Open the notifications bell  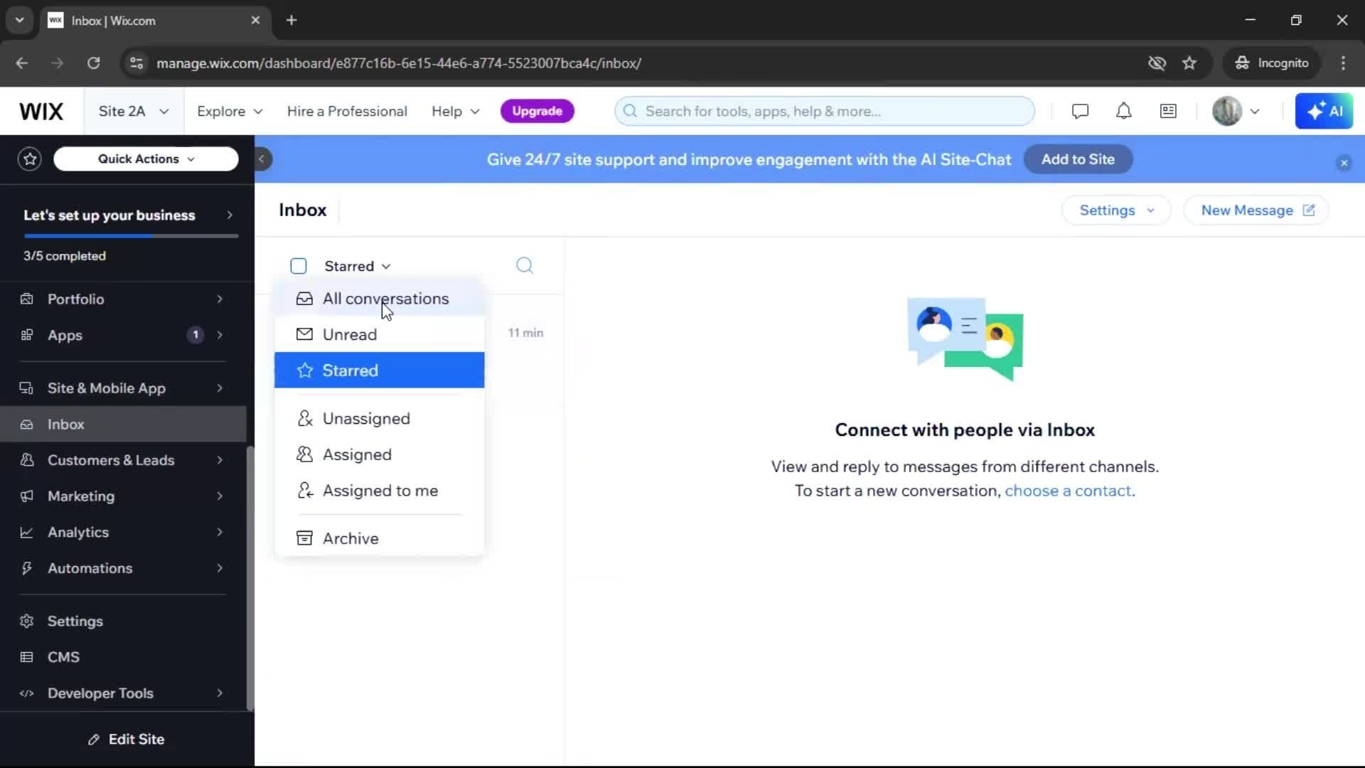(1123, 112)
